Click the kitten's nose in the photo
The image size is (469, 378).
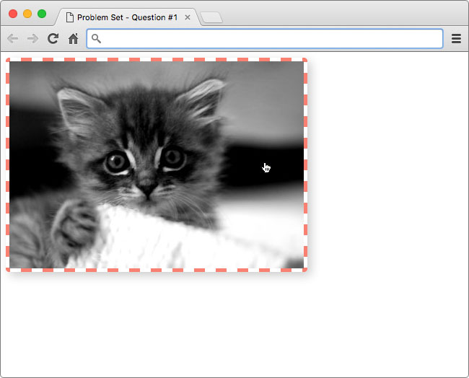pos(146,189)
